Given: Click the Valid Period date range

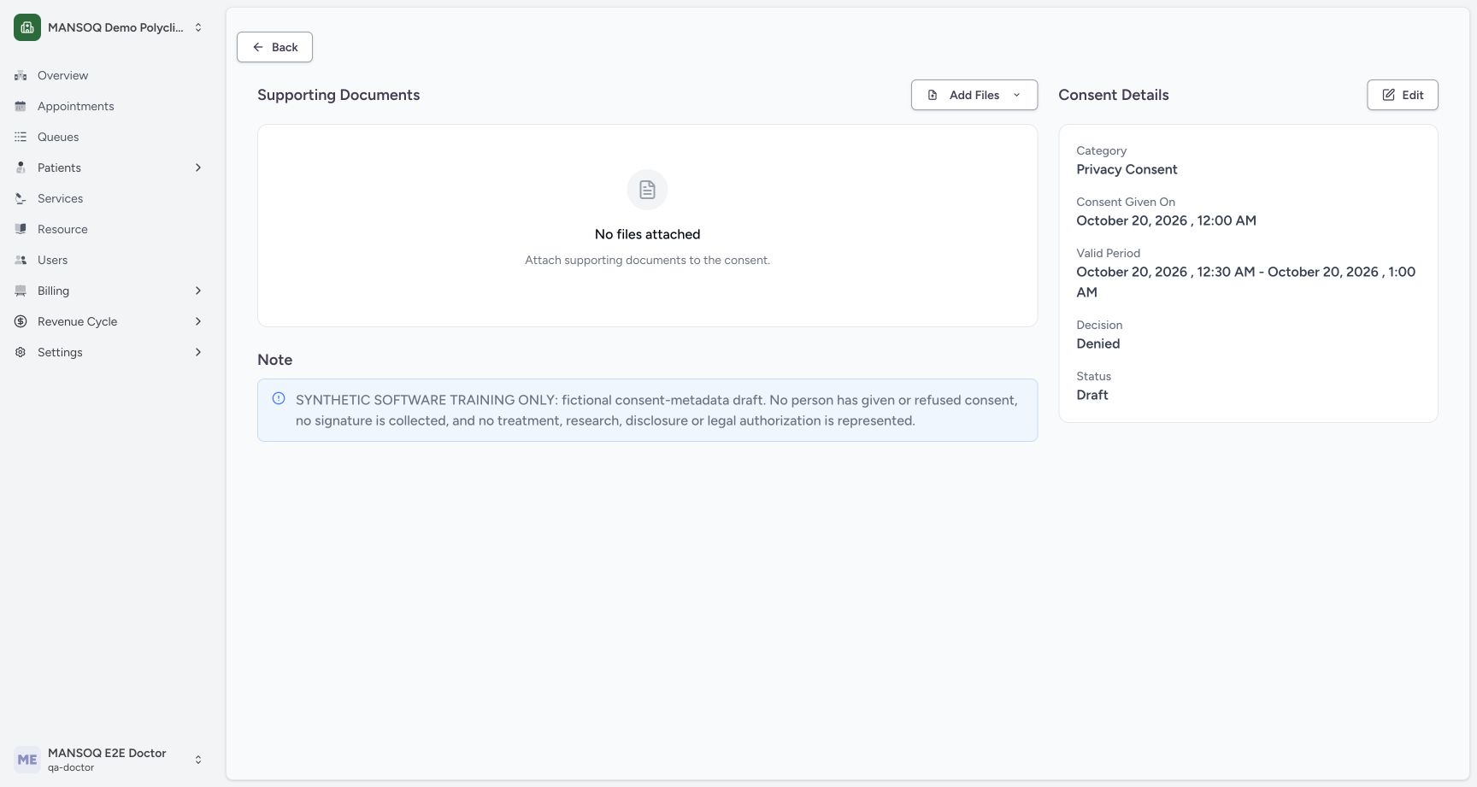Looking at the screenshot, I should point(1246,282).
